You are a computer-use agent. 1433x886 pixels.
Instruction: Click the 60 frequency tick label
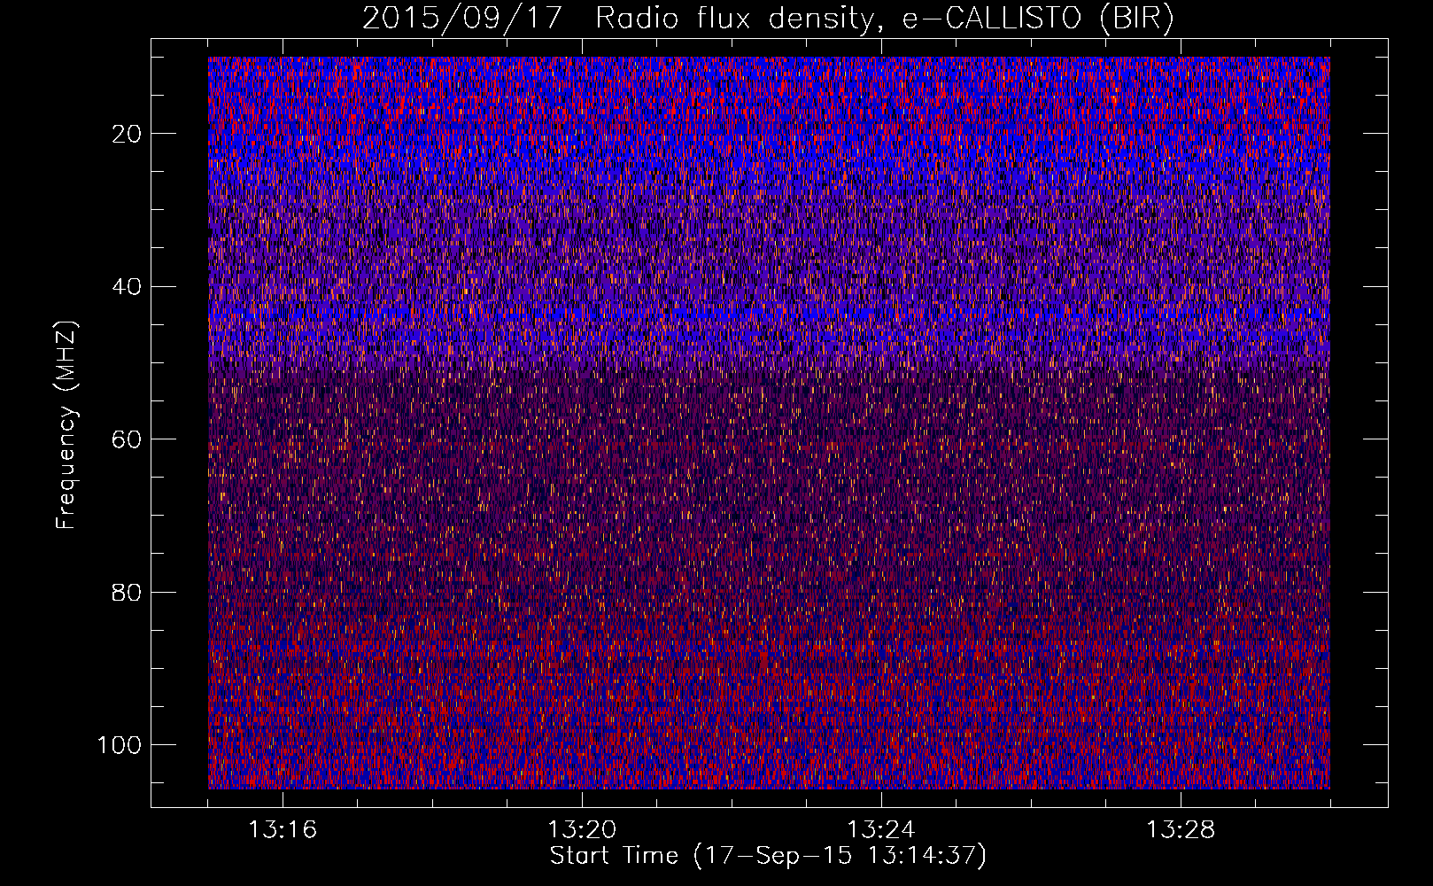point(128,439)
